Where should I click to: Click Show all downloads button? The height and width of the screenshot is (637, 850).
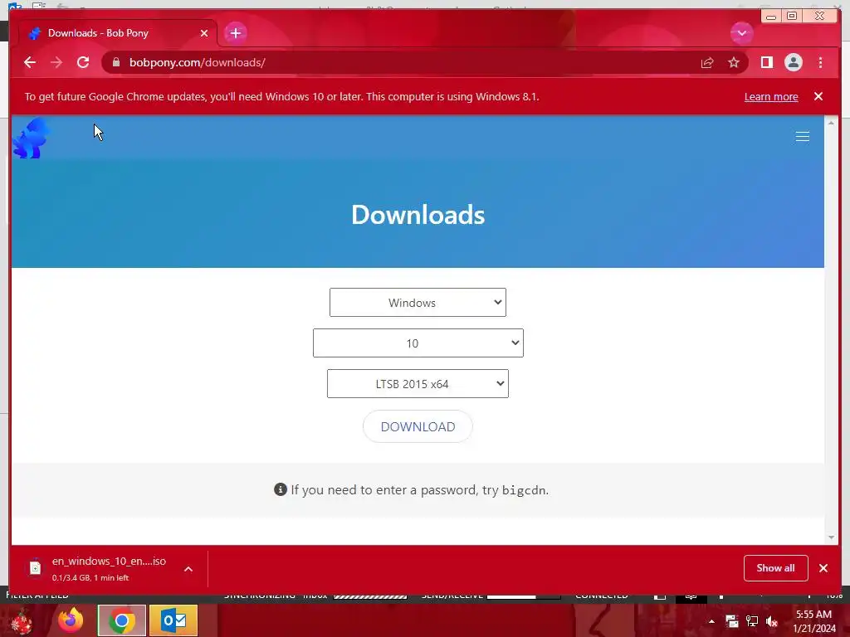coord(776,567)
